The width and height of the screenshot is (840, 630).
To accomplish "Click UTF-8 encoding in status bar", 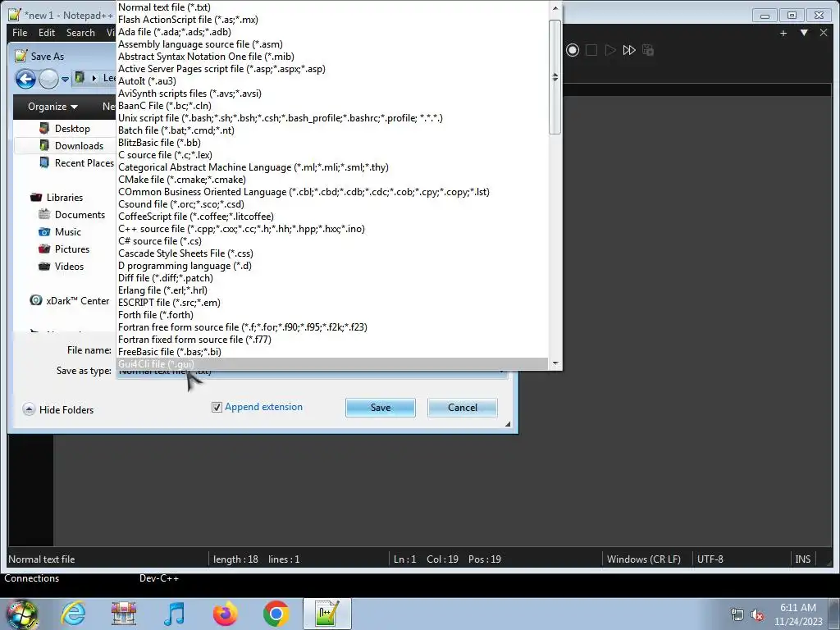I will pyautogui.click(x=710, y=559).
